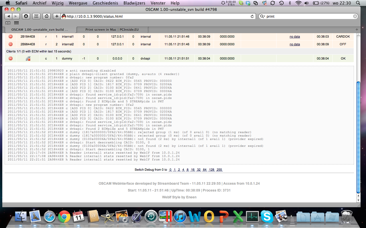Go to the home page button

pos(47,16)
